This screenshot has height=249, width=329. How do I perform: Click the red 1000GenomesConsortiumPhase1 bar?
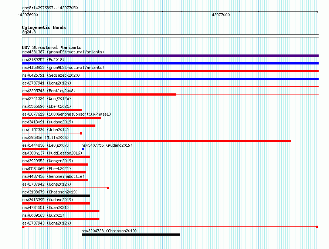(x=61, y=118)
